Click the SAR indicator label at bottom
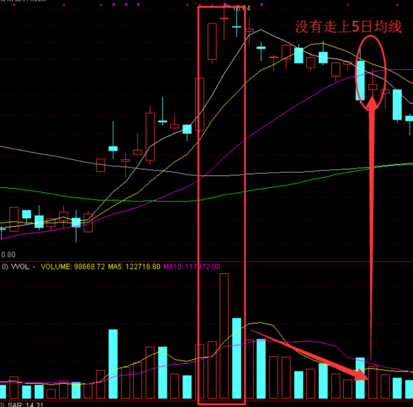 point(16,405)
